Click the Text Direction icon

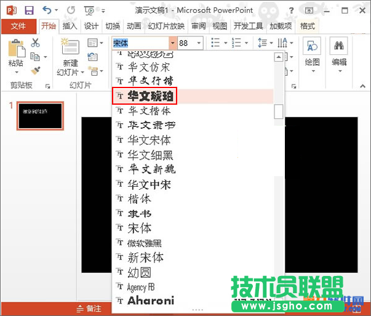point(282,43)
